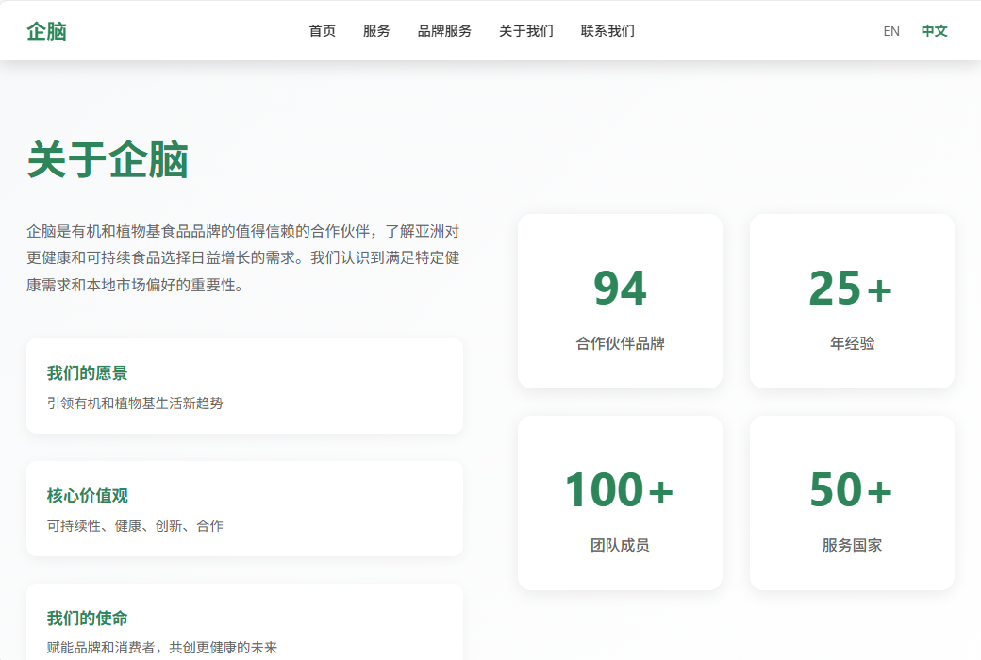Select the 25+ 年经验 stat card
Image resolution: width=981 pixels, height=660 pixels.
[852, 301]
